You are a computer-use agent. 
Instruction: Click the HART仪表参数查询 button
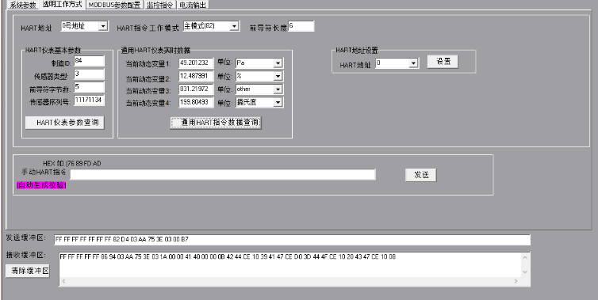point(65,123)
